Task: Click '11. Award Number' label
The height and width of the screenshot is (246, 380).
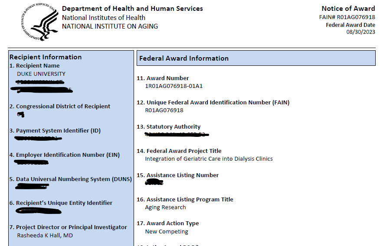Action: (163, 78)
